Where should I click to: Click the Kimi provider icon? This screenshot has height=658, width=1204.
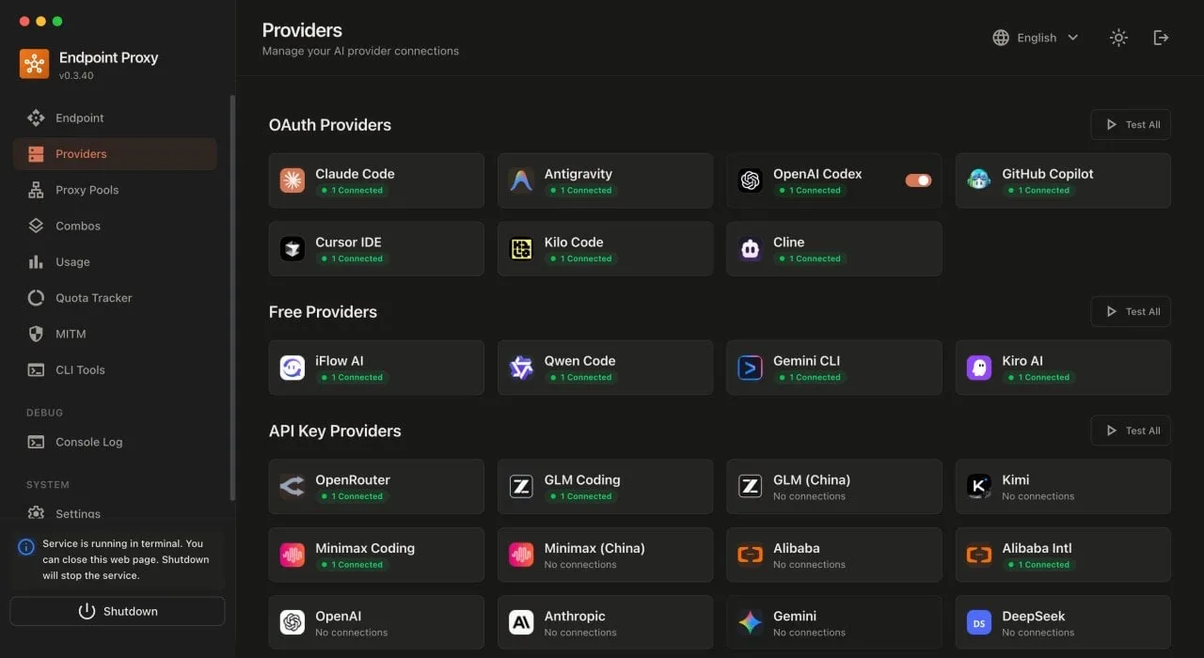coord(979,487)
